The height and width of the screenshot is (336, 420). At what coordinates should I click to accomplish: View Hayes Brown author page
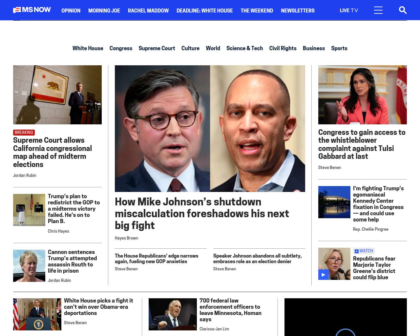pyautogui.click(x=126, y=238)
